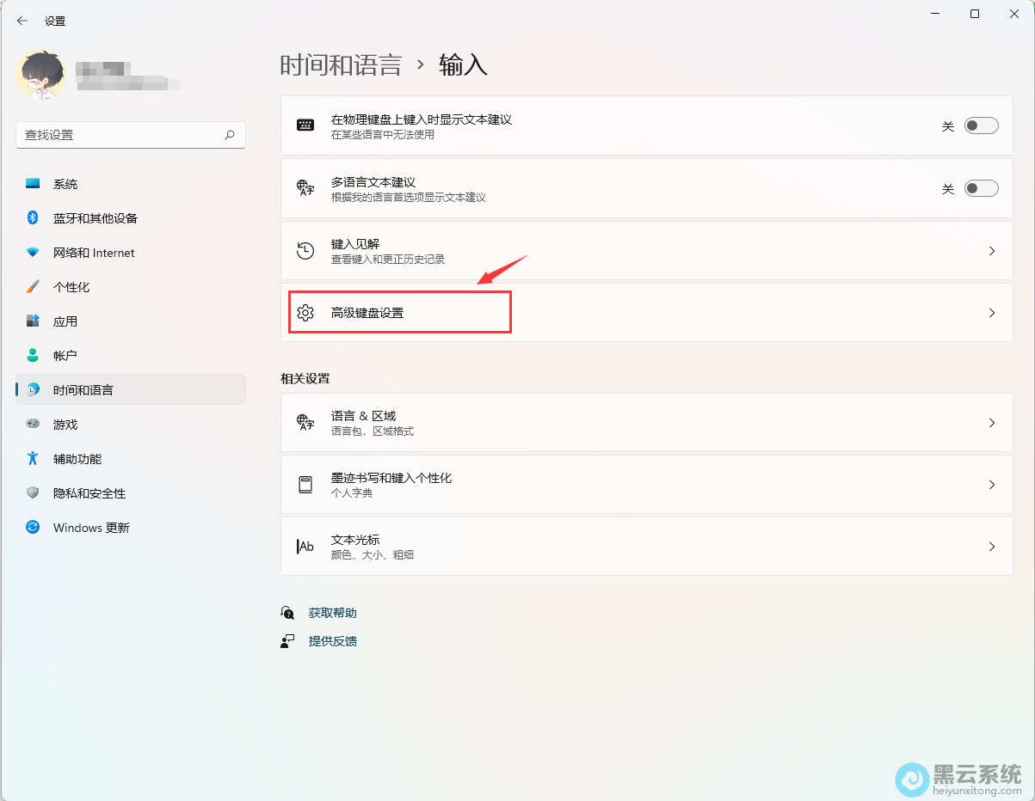The height and width of the screenshot is (801, 1035).
Task: Click the 键入见解 history icon
Action: (x=305, y=251)
